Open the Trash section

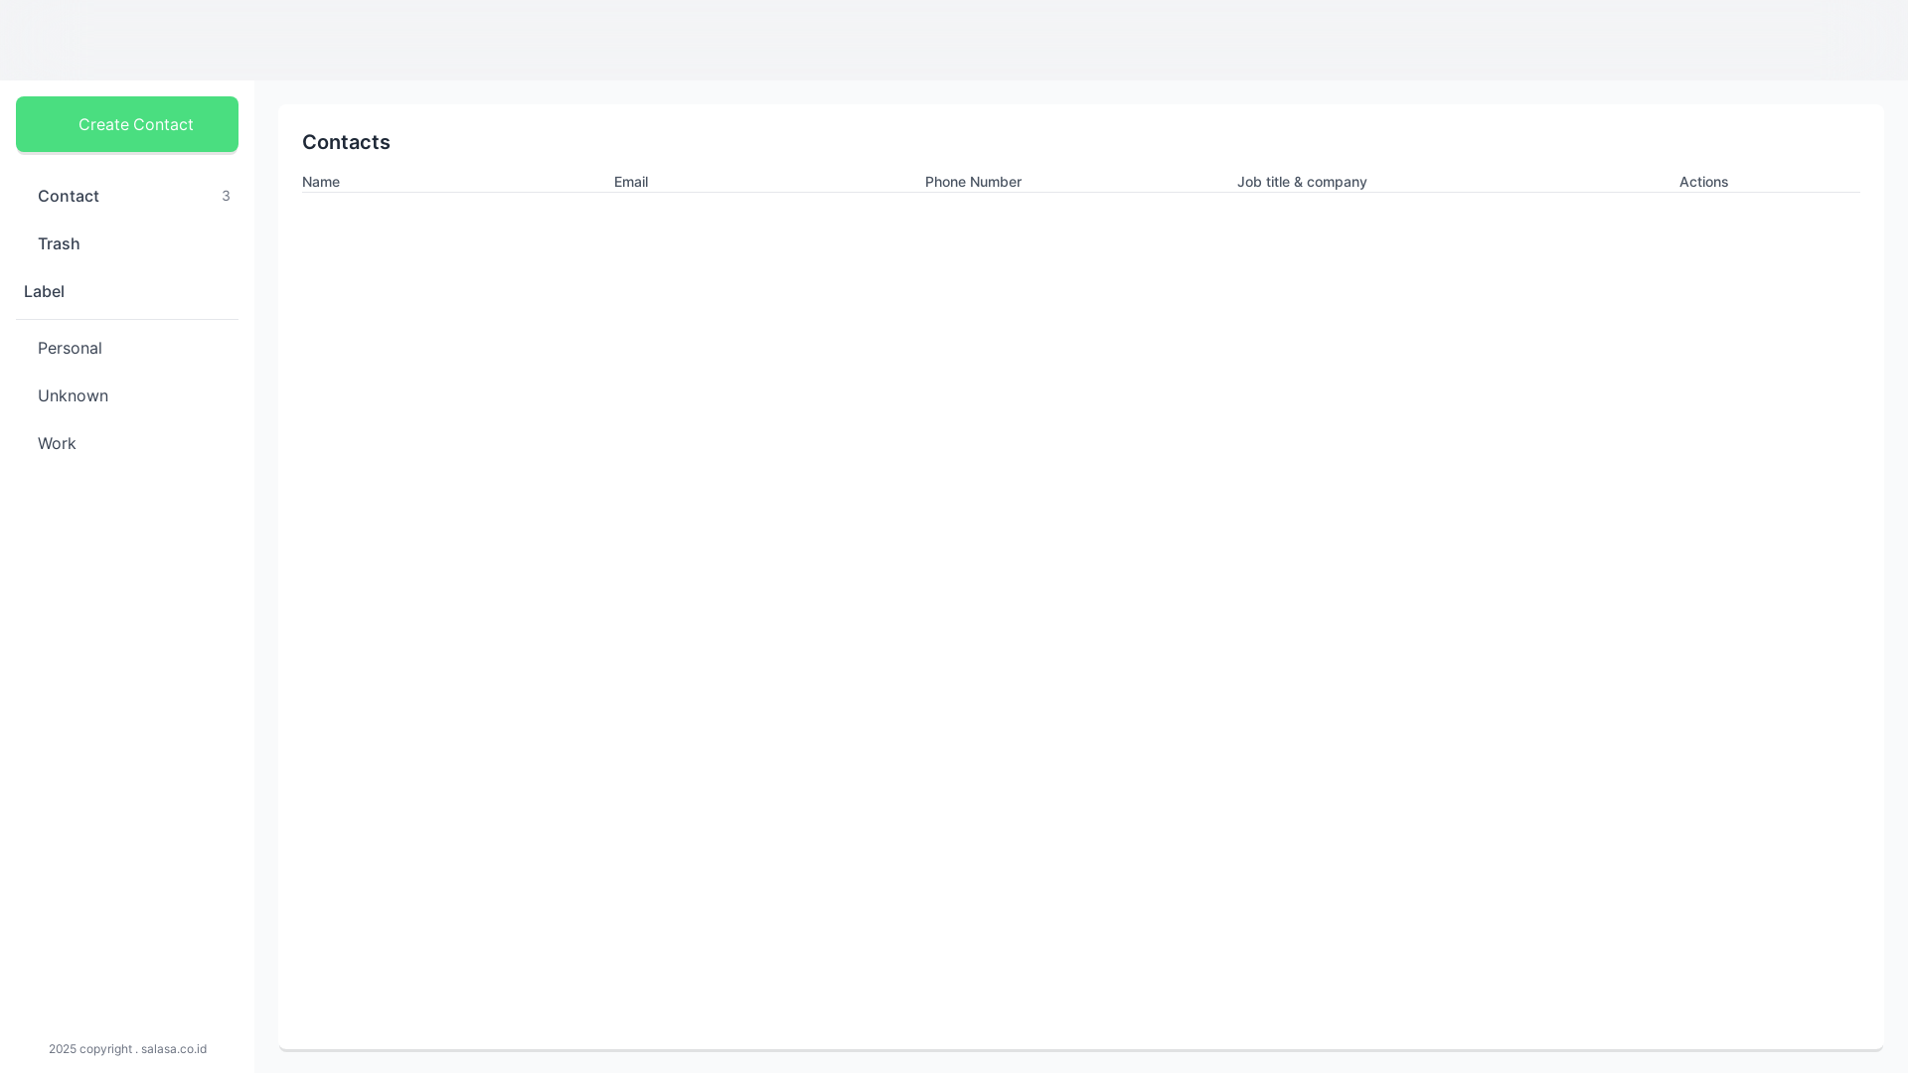pyautogui.click(x=127, y=243)
